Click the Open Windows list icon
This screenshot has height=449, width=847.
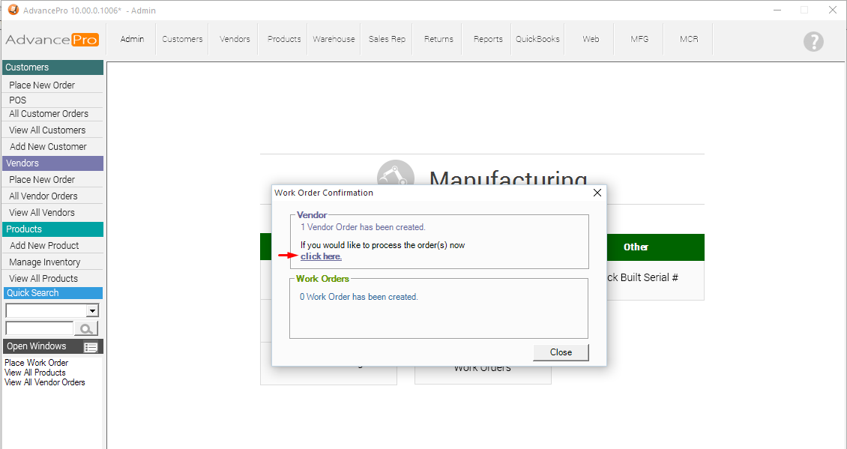click(x=91, y=347)
